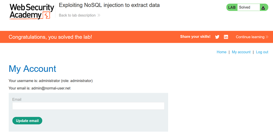Click the My Account heading
273x136 pixels.
32,69
